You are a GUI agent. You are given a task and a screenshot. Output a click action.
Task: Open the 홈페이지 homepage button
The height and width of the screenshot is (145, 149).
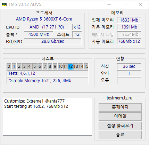pyautogui.click(x=120, y=107)
